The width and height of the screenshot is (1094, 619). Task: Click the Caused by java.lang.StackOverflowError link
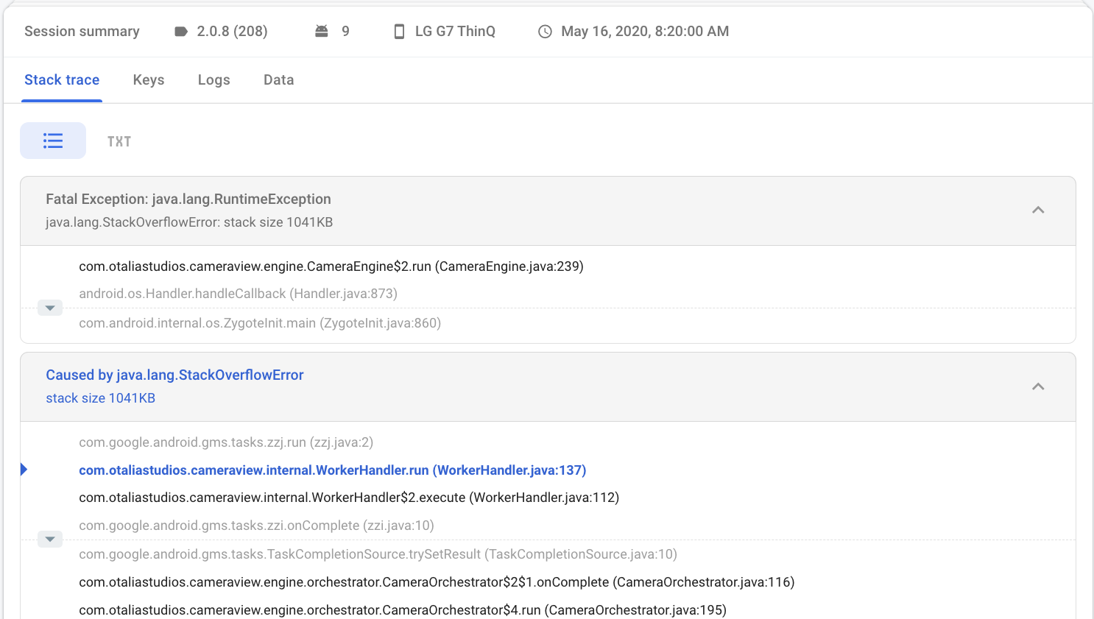pyautogui.click(x=174, y=375)
